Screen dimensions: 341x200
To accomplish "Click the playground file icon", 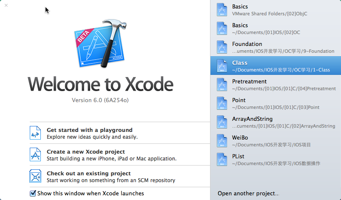I will [x=35, y=133].
